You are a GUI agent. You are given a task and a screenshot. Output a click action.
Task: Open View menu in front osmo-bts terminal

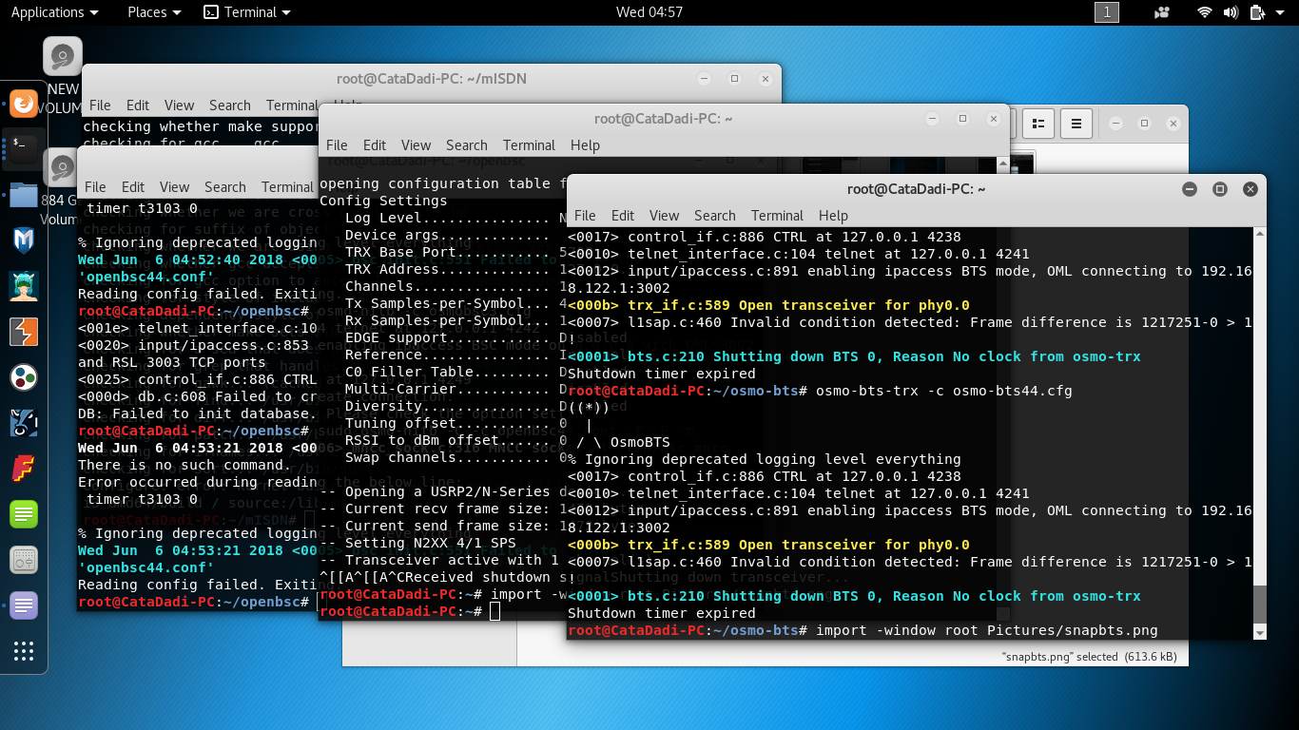coord(664,216)
